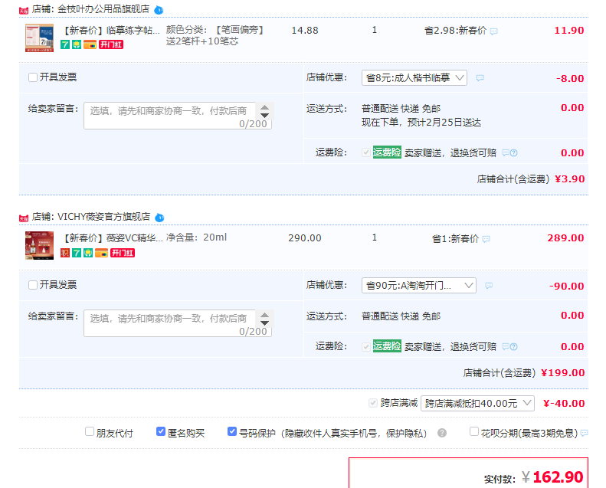606x488 pixels.
Task: Open the 金枝叶办公用品旗舰店 store link
Action: [103, 9]
